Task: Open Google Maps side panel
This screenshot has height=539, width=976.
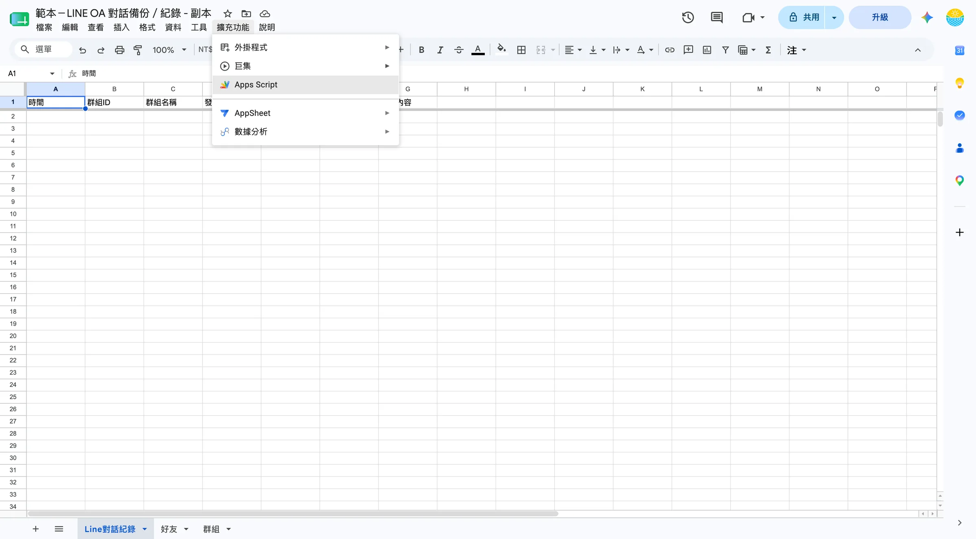Action: tap(960, 180)
